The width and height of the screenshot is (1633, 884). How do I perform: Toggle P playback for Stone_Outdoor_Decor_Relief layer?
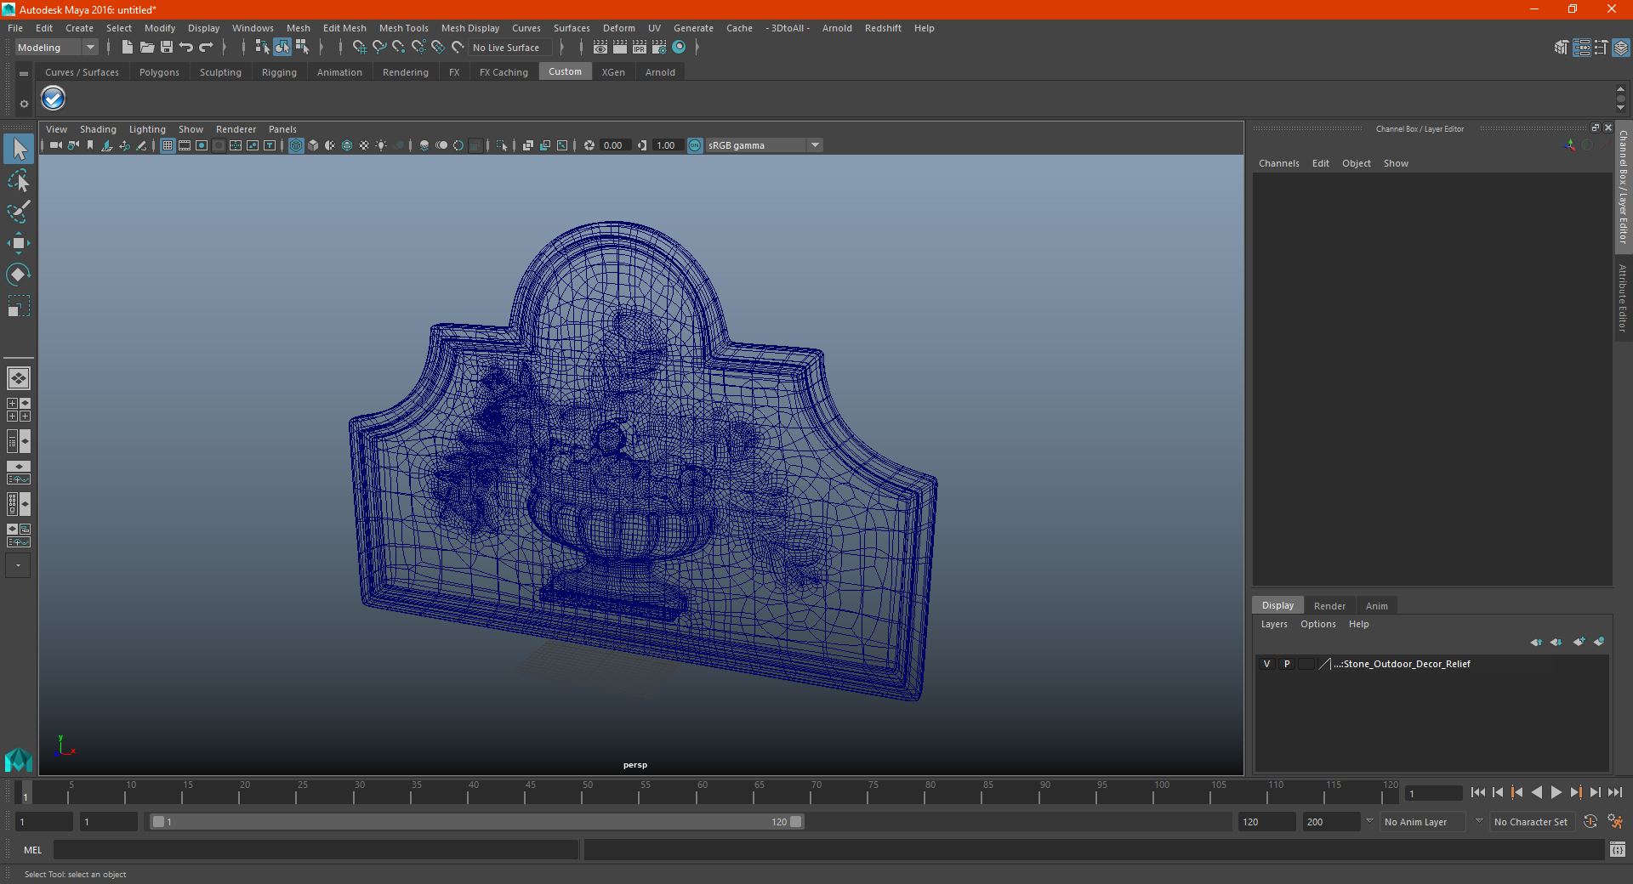pyautogui.click(x=1287, y=664)
